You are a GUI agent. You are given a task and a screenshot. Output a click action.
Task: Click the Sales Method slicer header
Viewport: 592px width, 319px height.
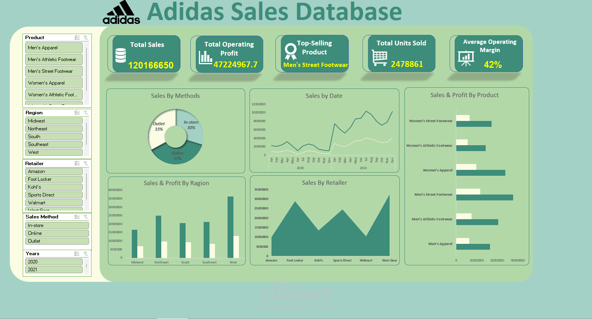pyautogui.click(x=57, y=217)
